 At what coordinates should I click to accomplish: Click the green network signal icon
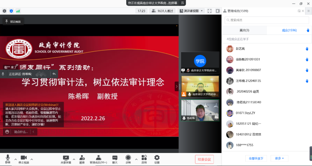tap(18, 11)
